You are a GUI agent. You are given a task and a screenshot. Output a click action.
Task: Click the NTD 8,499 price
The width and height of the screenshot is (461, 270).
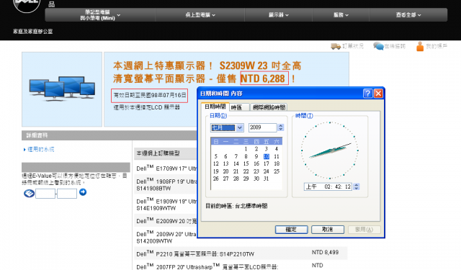coord(325,253)
